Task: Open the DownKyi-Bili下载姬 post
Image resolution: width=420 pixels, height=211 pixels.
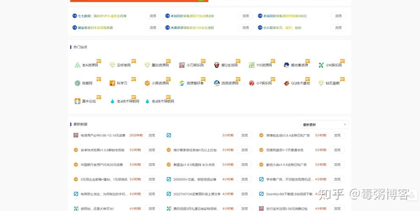Action: pyautogui.click(x=289, y=194)
